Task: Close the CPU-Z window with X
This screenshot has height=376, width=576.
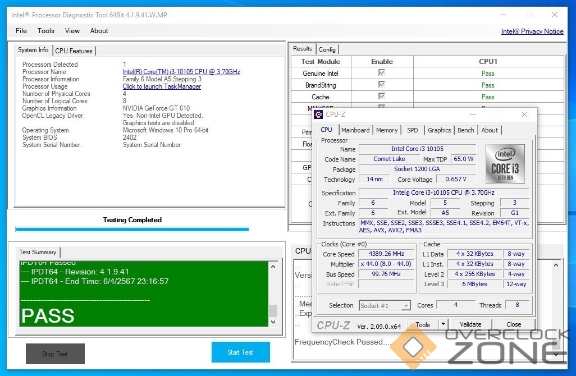Action: [x=524, y=114]
